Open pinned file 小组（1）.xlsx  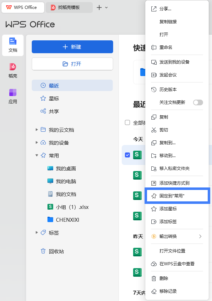(68, 207)
